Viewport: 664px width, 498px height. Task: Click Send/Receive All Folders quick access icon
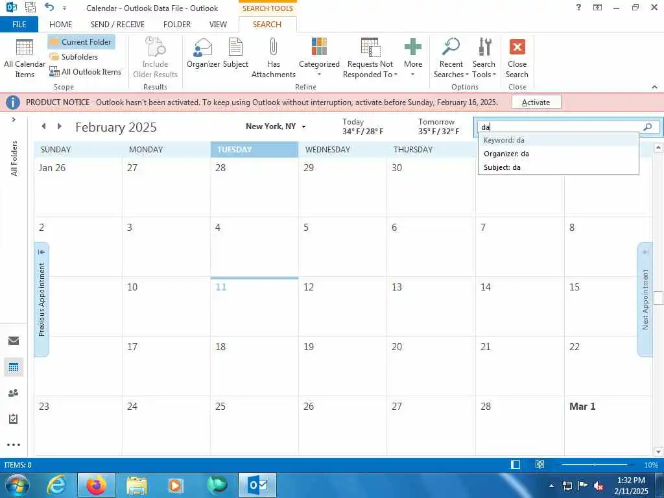30,7
